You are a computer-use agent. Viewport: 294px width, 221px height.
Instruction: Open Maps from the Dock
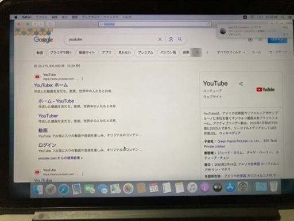(x=115, y=189)
